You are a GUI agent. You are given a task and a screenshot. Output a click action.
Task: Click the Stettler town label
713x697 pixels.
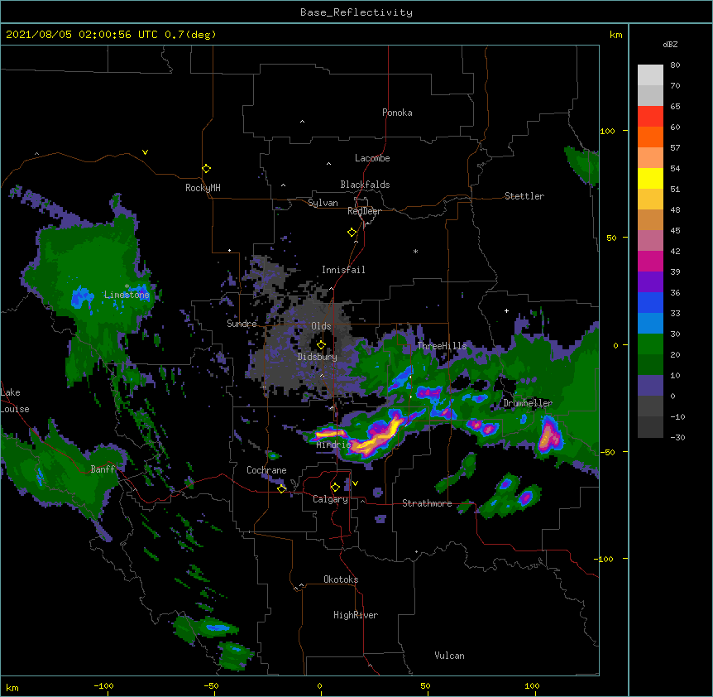point(524,196)
